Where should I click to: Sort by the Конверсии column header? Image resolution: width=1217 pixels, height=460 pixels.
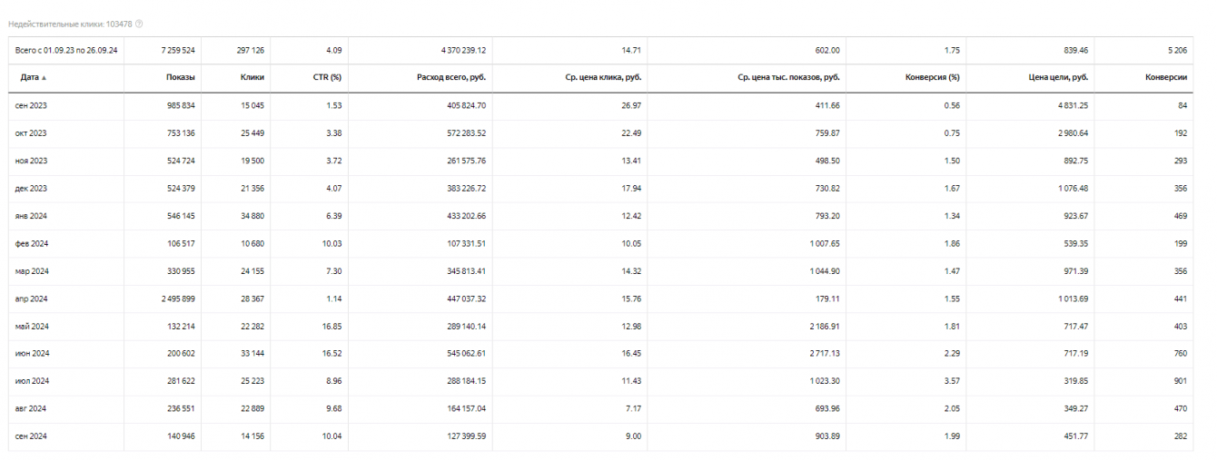pyautogui.click(x=1166, y=78)
